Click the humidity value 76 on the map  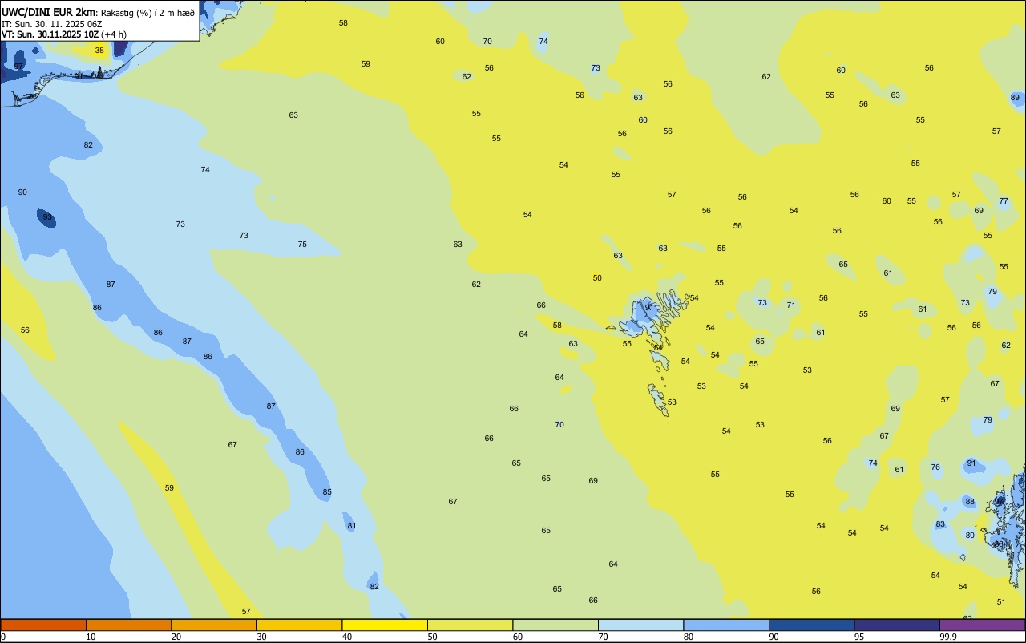point(935,467)
